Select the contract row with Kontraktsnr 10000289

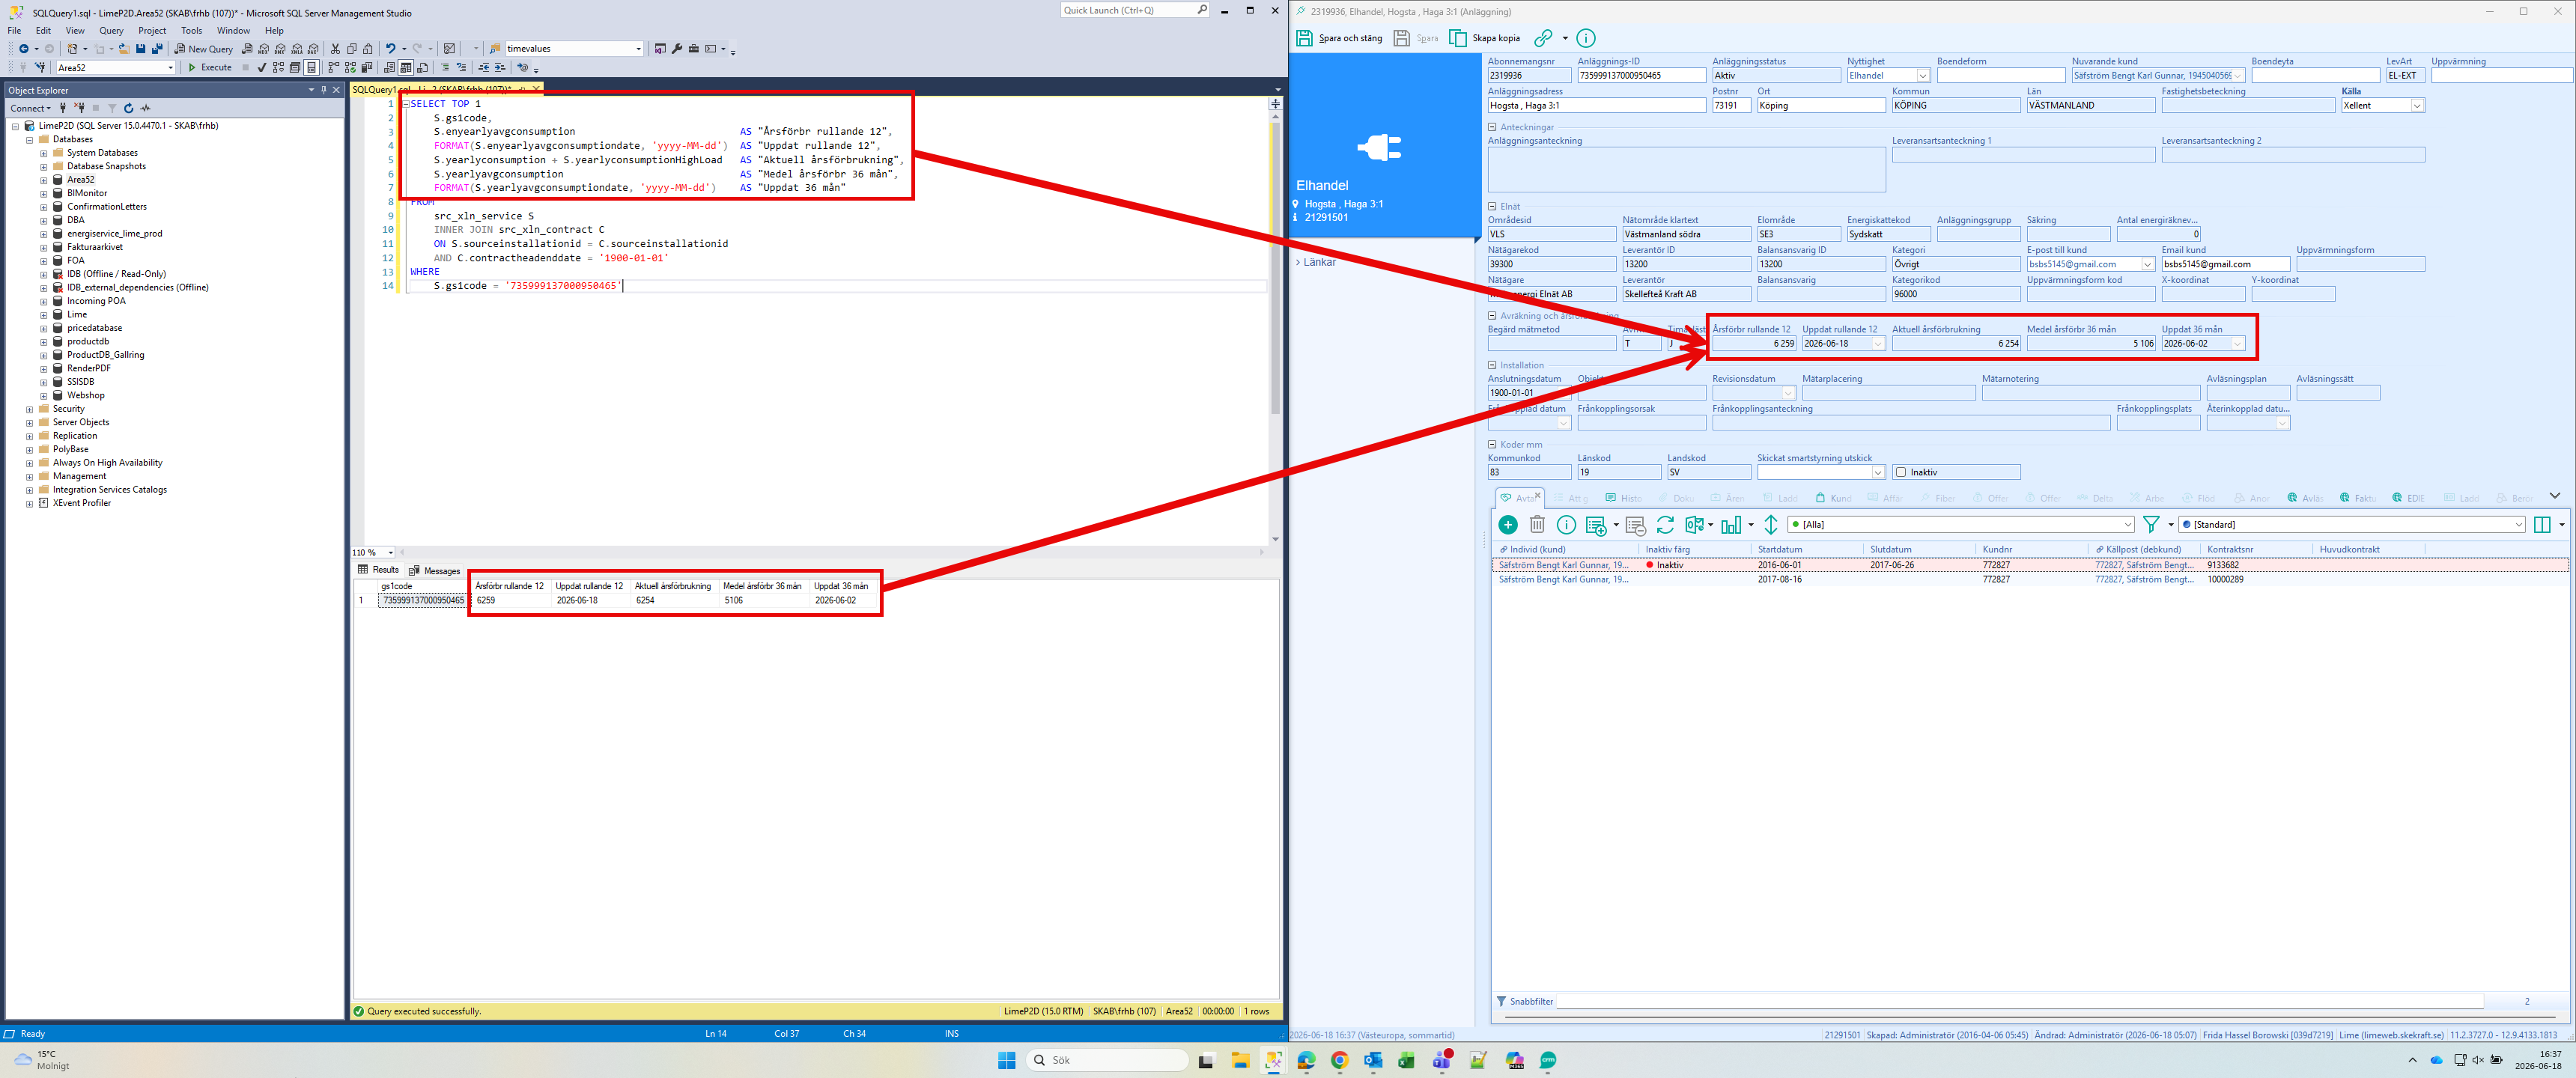point(2030,580)
